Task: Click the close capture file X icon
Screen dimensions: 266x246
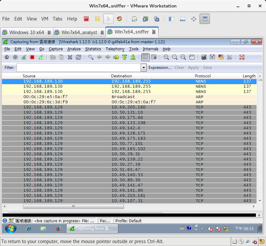Action: [x=70, y=57]
